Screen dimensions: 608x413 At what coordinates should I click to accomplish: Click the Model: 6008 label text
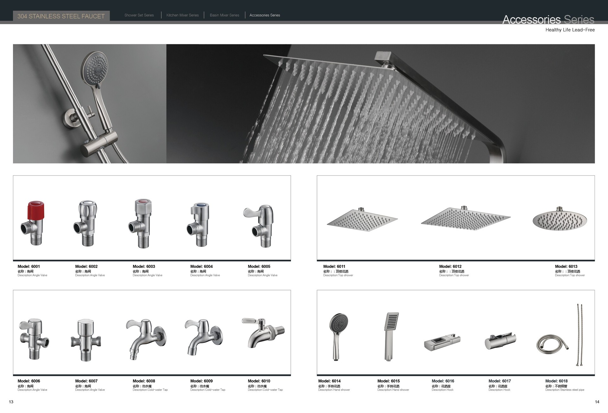pos(144,381)
